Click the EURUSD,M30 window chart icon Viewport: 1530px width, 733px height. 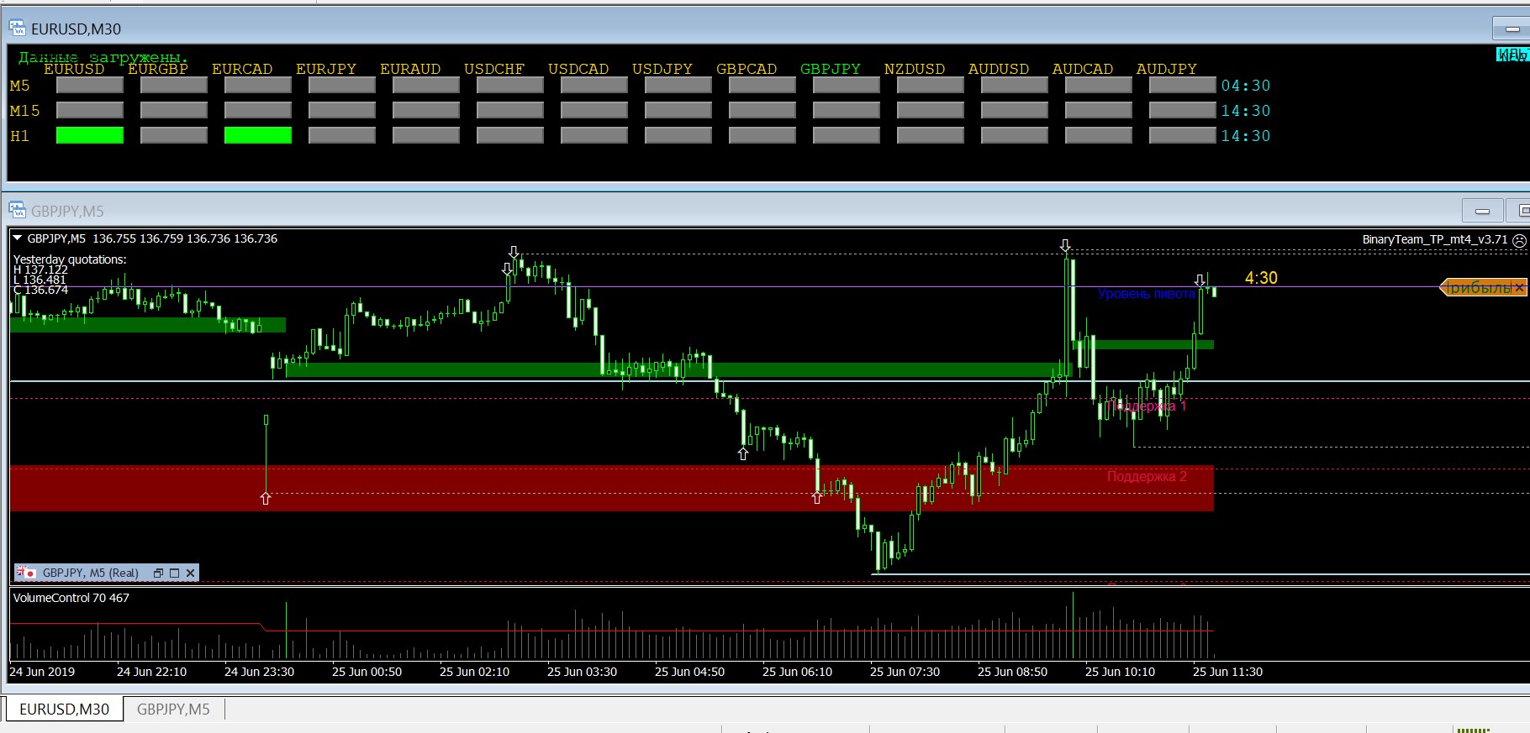pos(17,29)
